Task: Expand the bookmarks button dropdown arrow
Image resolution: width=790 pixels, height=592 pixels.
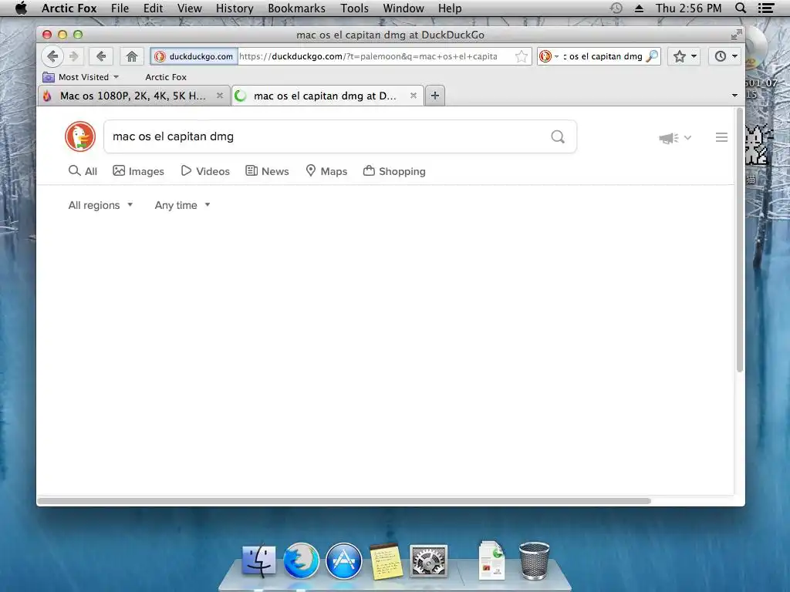Action: [x=694, y=56]
